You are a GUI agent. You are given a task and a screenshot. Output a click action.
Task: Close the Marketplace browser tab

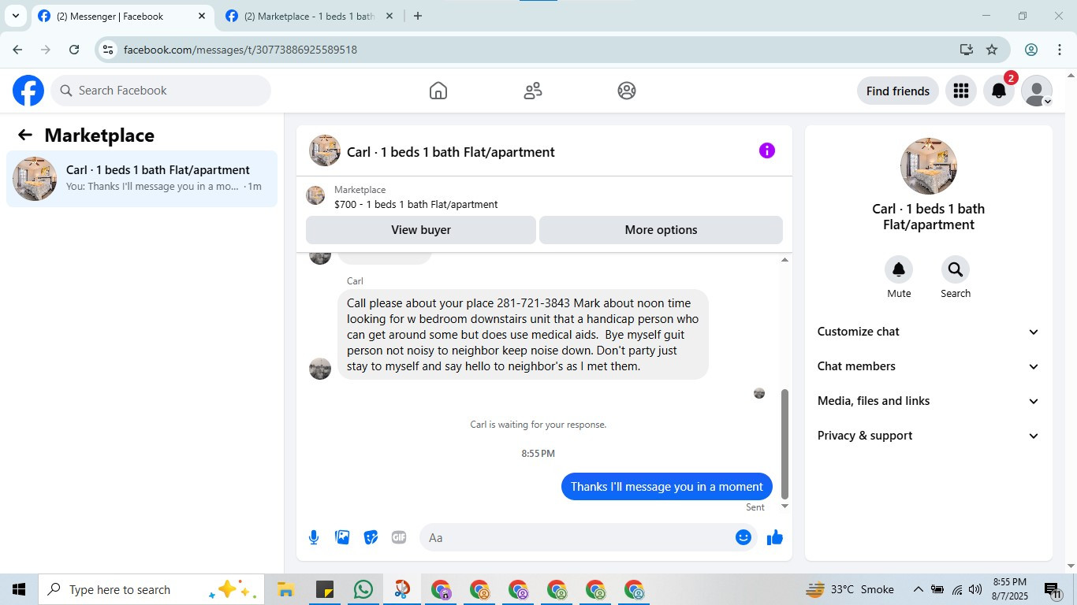(x=389, y=16)
